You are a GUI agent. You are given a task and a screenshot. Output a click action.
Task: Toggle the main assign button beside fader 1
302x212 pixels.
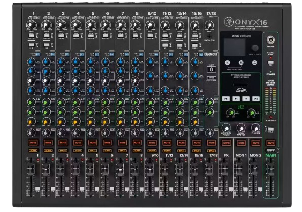(x=37, y=189)
